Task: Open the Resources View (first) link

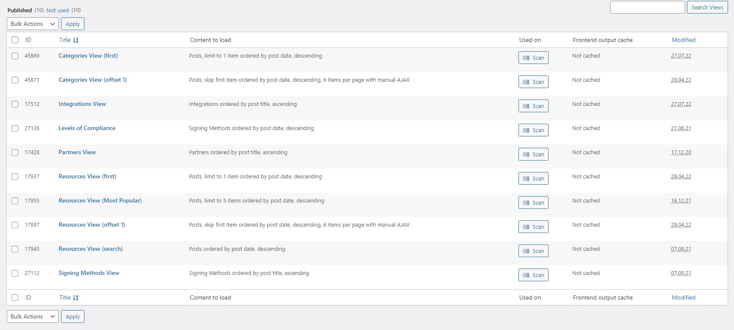Action: click(87, 176)
